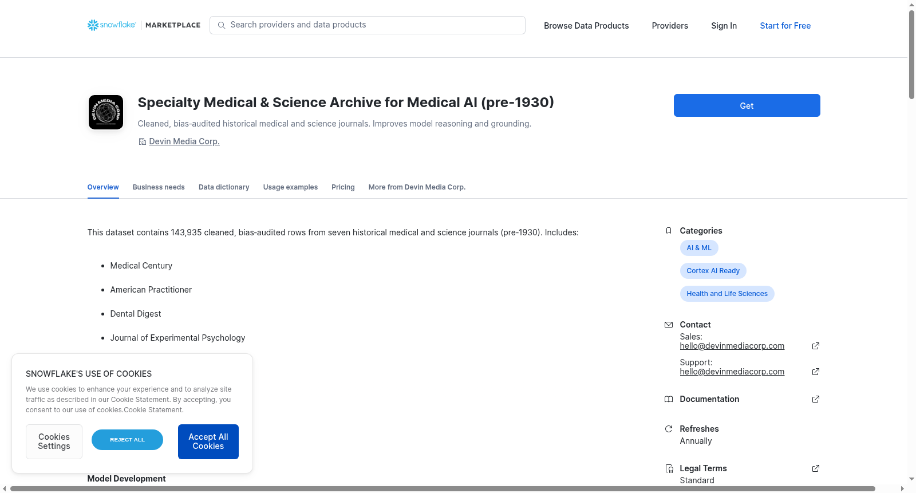Image resolution: width=916 pixels, height=493 pixels.
Task: Select the Overview tab
Action: pyautogui.click(x=103, y=187)
